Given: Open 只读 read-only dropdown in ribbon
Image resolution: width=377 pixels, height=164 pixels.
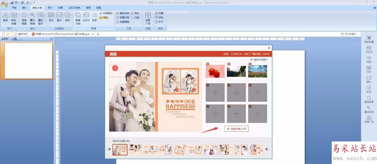Looking at the screenshot, I should [x=136, y=18].
